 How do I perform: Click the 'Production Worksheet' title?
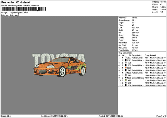(16, 3)
